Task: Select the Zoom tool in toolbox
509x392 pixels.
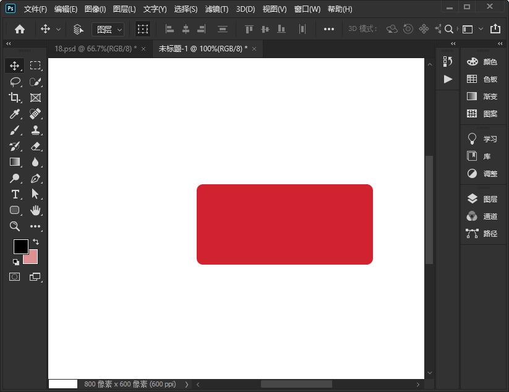Action: coord(15,226)
